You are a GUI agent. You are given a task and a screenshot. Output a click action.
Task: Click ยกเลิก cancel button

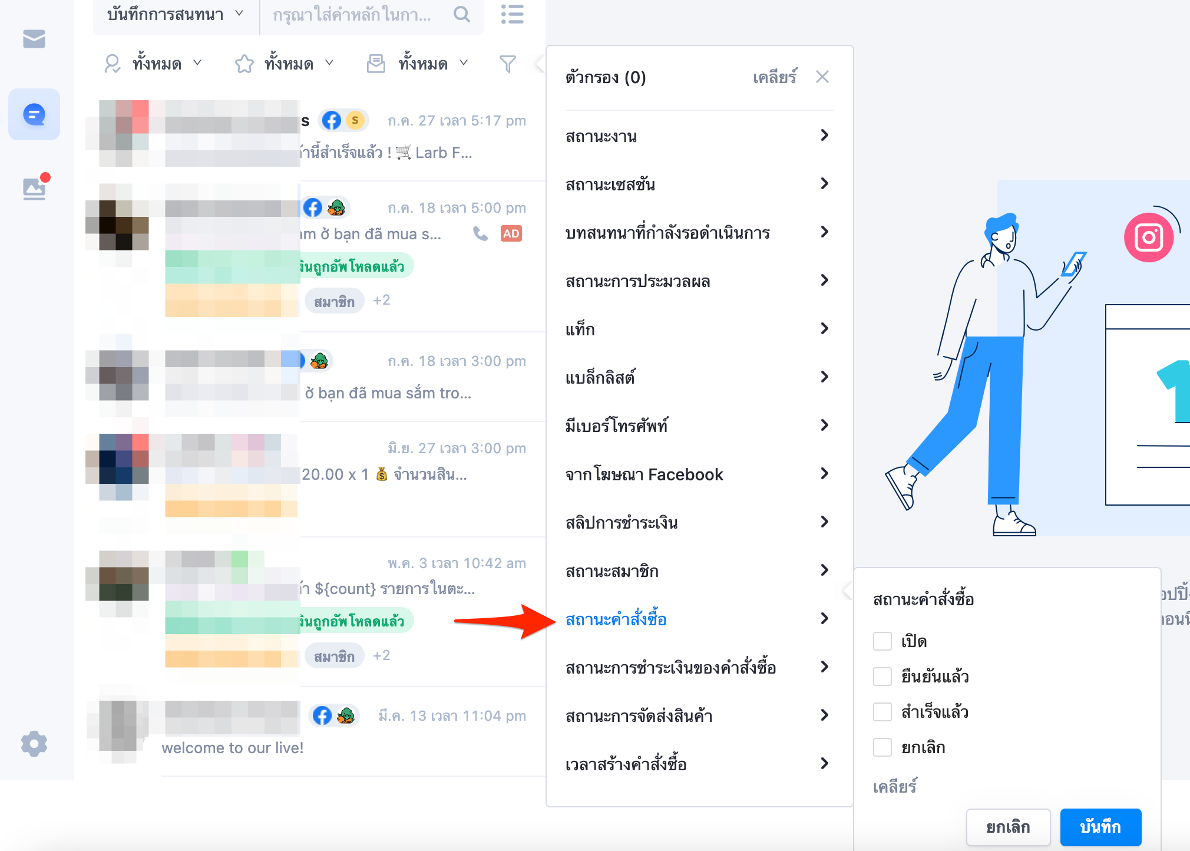click(x=1008, y=827)
